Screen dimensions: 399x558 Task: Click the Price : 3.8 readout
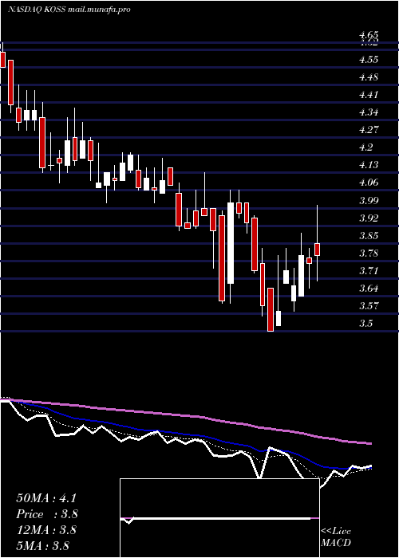47,514
